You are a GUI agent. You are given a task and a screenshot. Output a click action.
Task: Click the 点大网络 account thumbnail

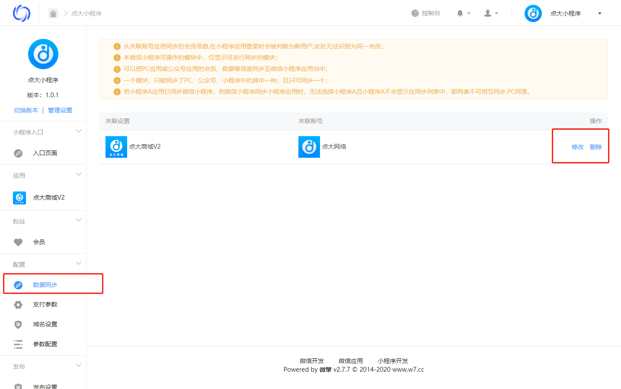pyautogui.click(x=309, y=147)
